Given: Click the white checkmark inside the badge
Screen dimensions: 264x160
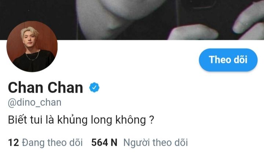Looking at the screenshot, I should click(94, 88).
